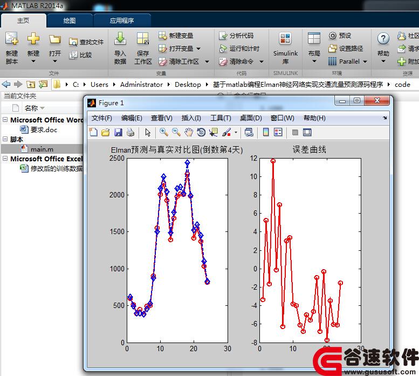Select the Brush/Select Data tool
419x376 pixels.
pos(226,132)
